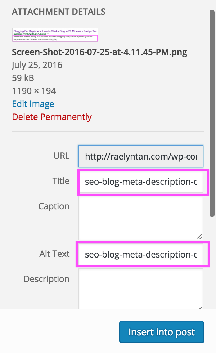
Task: Click into the Title input field
Action: click(141, 182)
